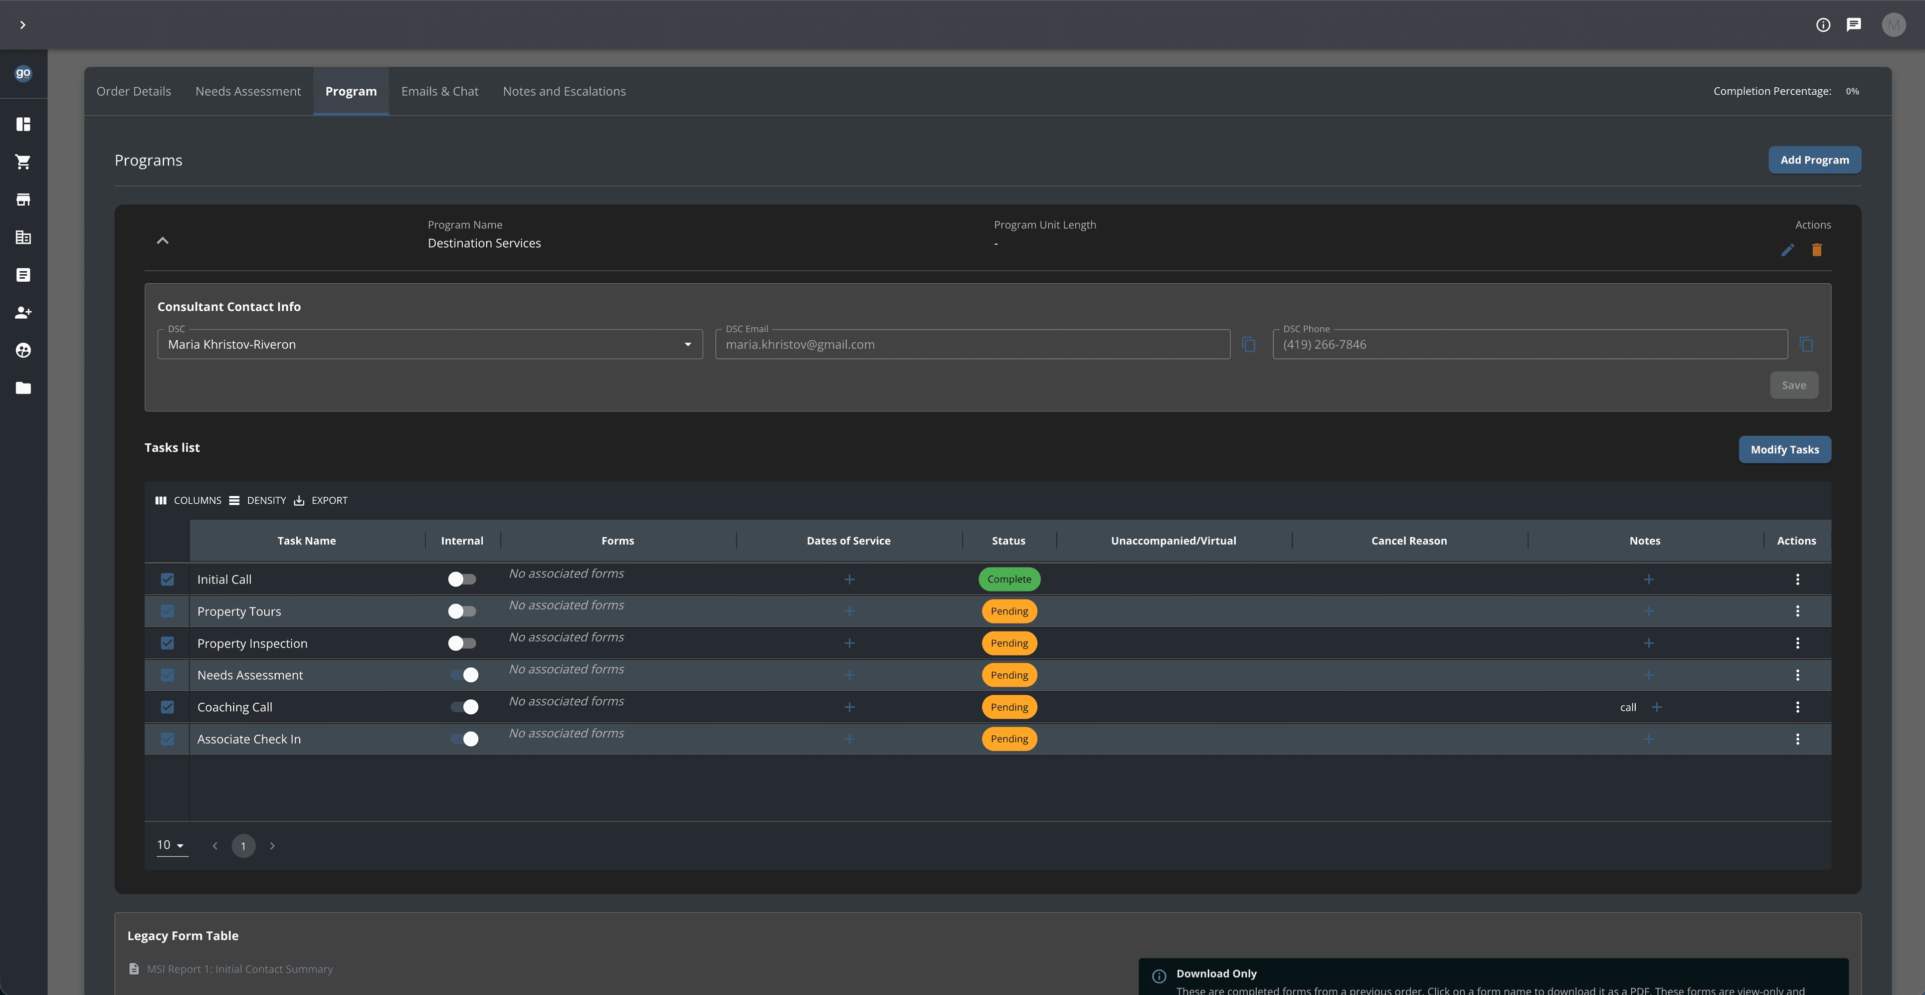The image size is (1925, 995).
Task: Download MSI Report 1: Initial Contact Summary
Action: [x=240, y=969]
